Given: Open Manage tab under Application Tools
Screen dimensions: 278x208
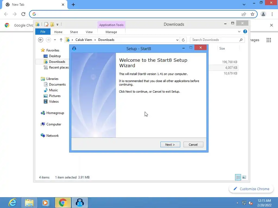Looking at the screenshot, I should point(111,32).
